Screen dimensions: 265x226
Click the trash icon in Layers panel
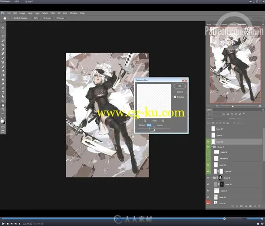tap(259, 206)
